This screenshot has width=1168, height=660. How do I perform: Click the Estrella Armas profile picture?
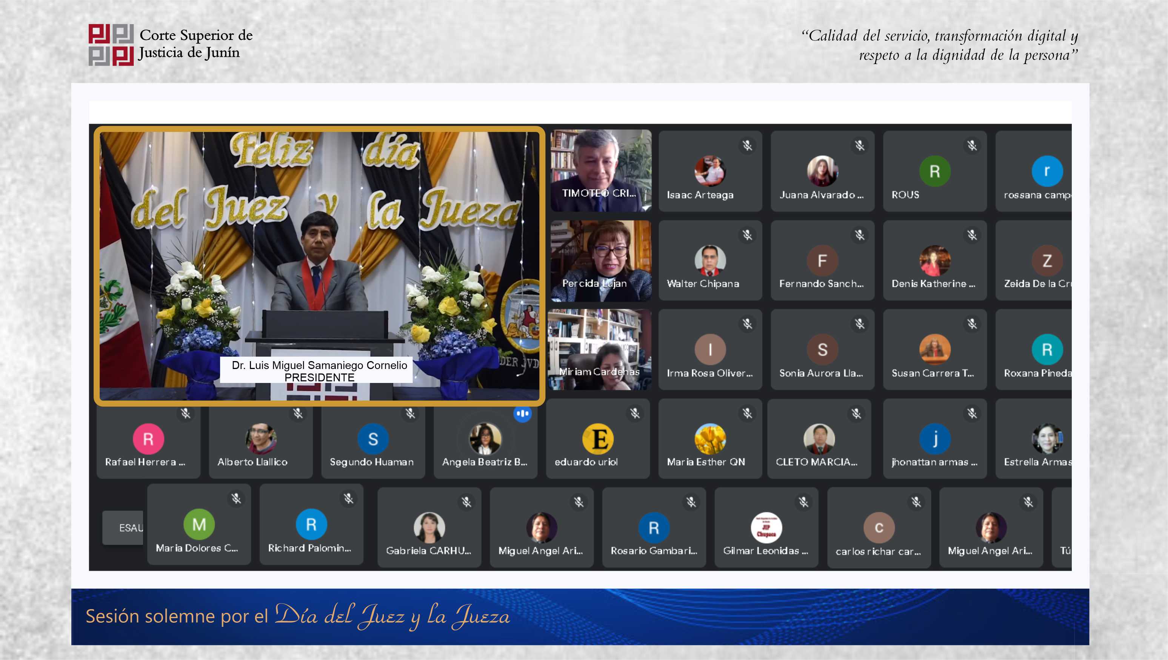pos(1047,439)
